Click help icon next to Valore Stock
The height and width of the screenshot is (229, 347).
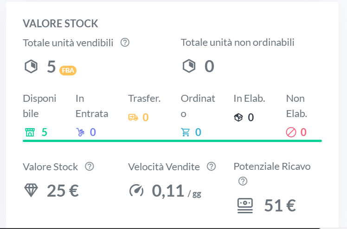(x=90, y=167)
